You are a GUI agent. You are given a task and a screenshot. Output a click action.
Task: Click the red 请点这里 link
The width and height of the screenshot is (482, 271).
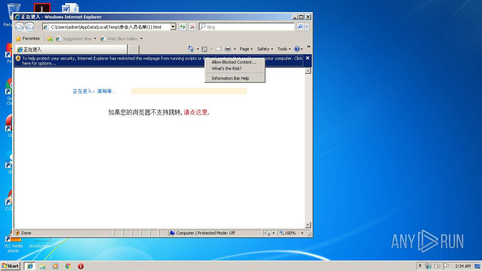pyautogui.click(x=195, y=112)
